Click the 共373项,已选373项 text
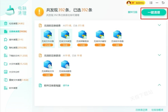Viewport: 168px width, 112px height. (73, 25)
